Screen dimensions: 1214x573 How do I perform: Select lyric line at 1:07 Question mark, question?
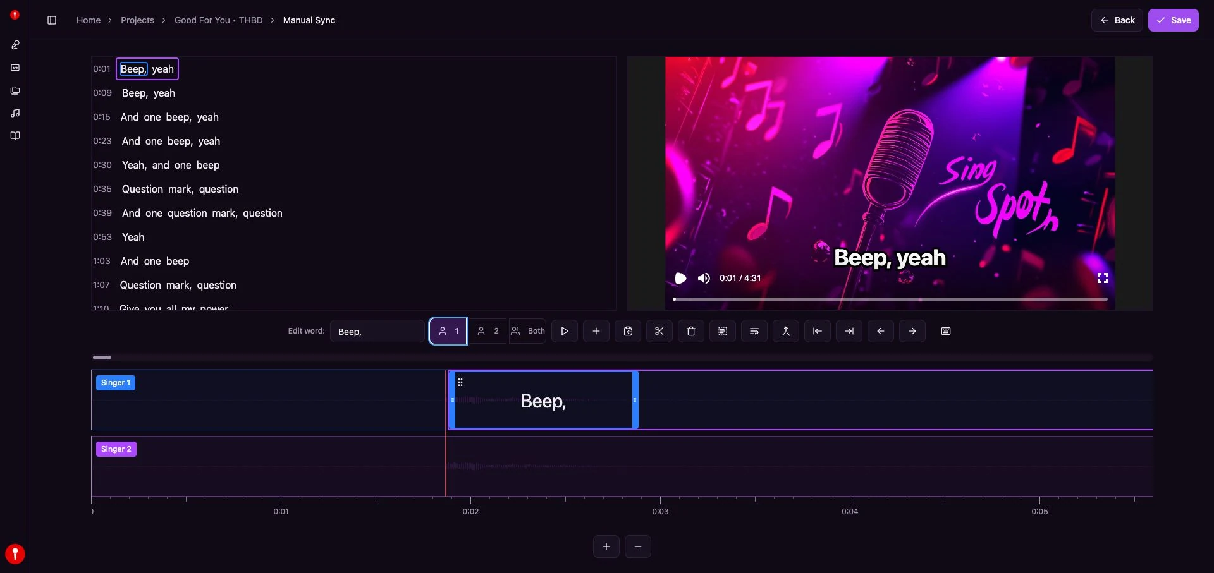click(x=178, y=285)
